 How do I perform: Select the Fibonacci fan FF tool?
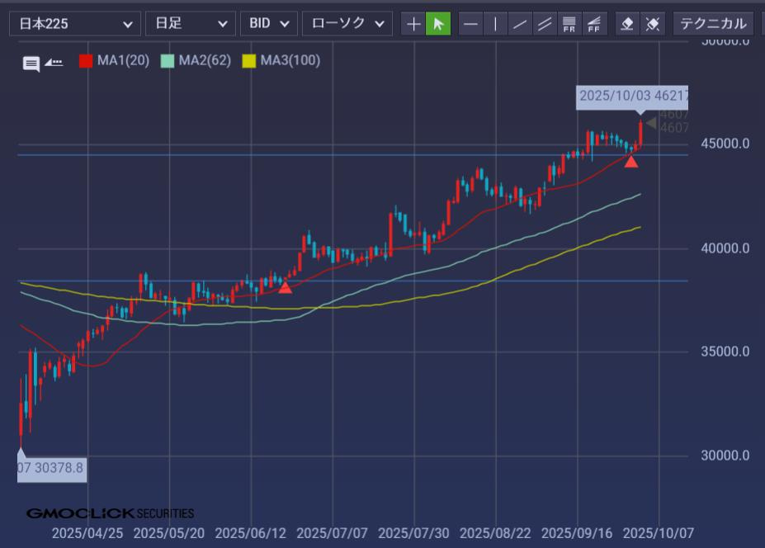594,24
